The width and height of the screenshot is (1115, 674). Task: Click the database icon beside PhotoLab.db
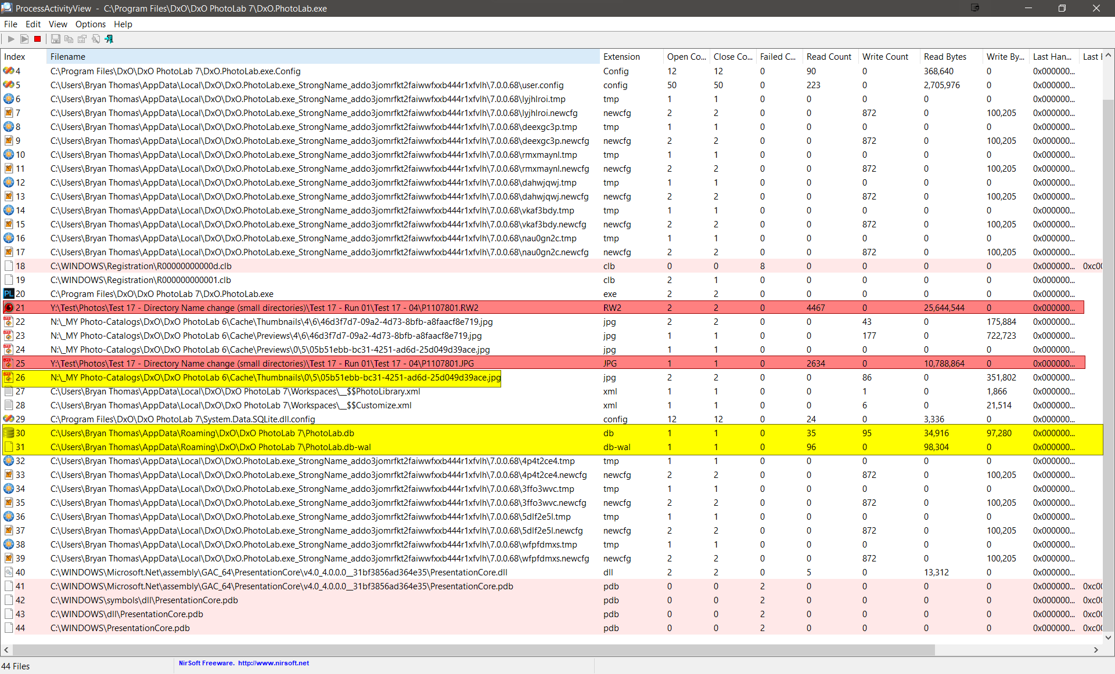[x=9, y=433]
